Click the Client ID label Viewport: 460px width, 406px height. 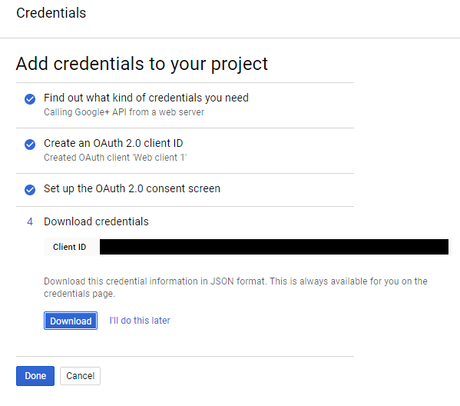70,247
